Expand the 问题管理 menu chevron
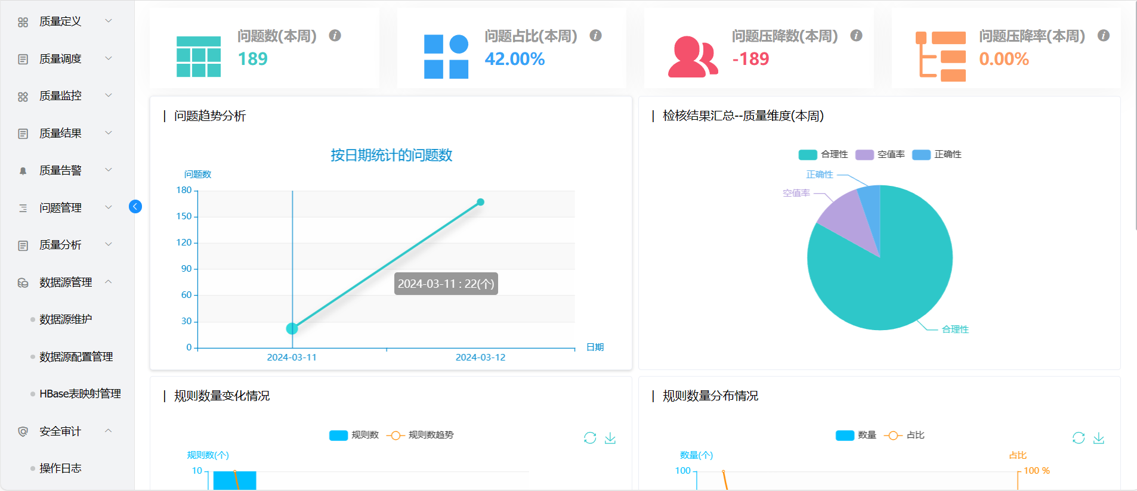The image size is (1137, 491). coord(109,207)
